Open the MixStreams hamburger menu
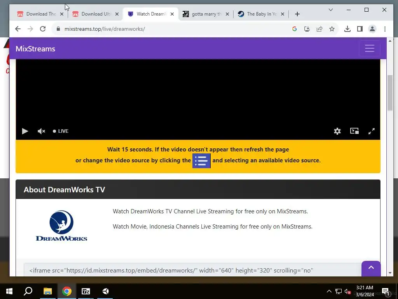 pos(370,48)
